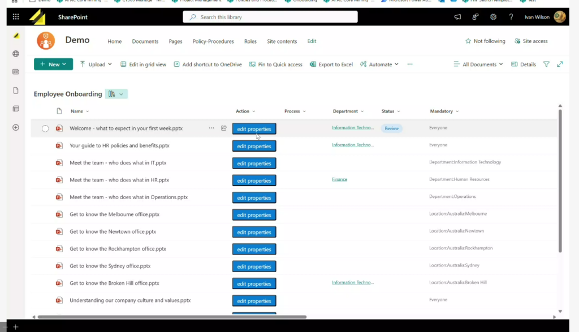Select the Welcome first week file checkbox

pos(45,129)
